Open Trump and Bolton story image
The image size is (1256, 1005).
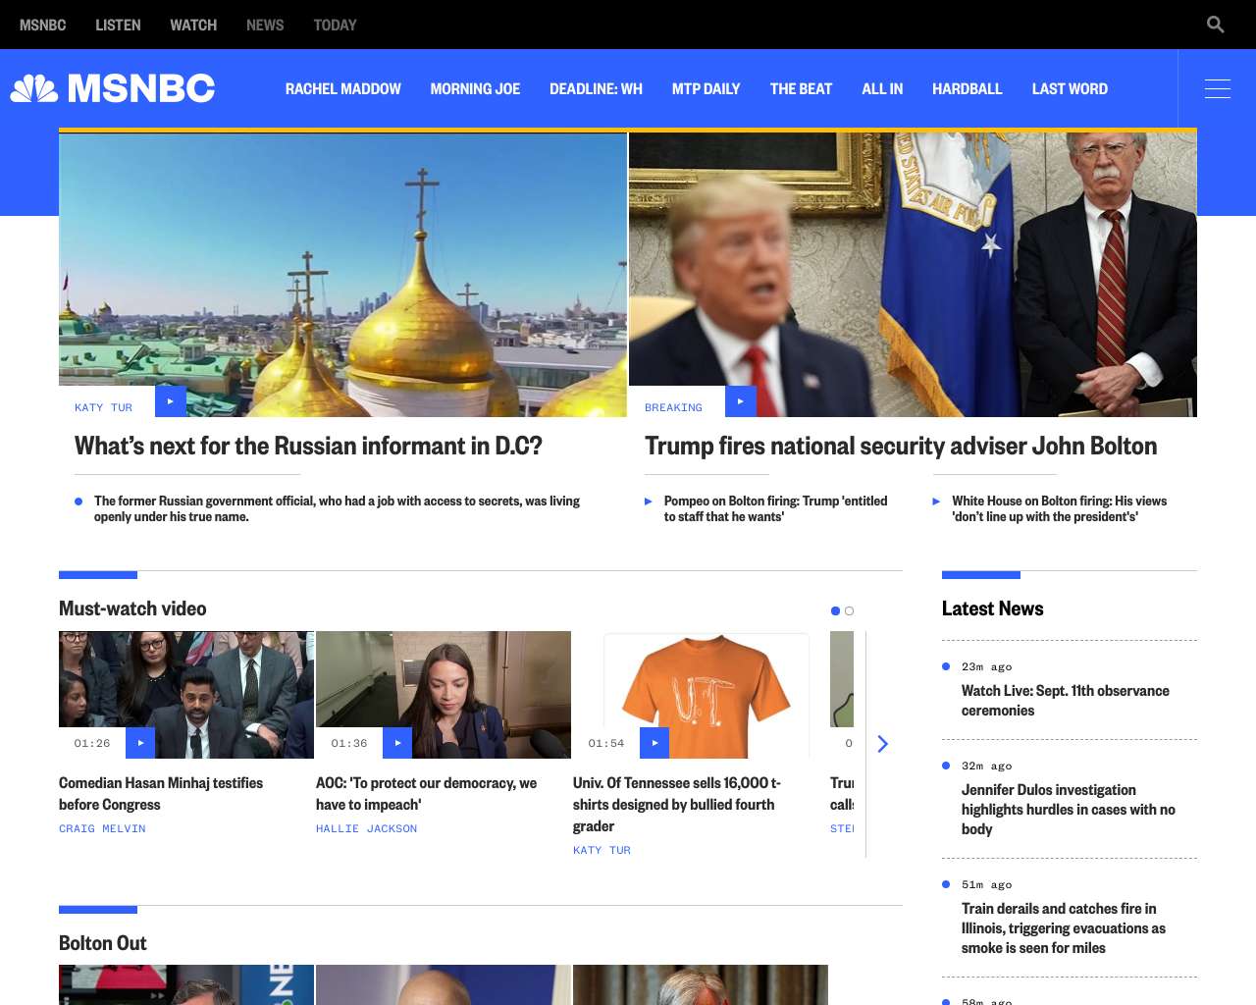pos(913,275)
